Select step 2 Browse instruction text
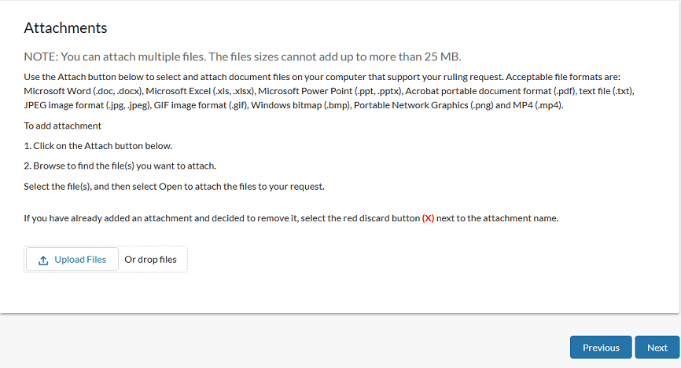The height and width of the screenshot is (368, 681). point(120,166)
